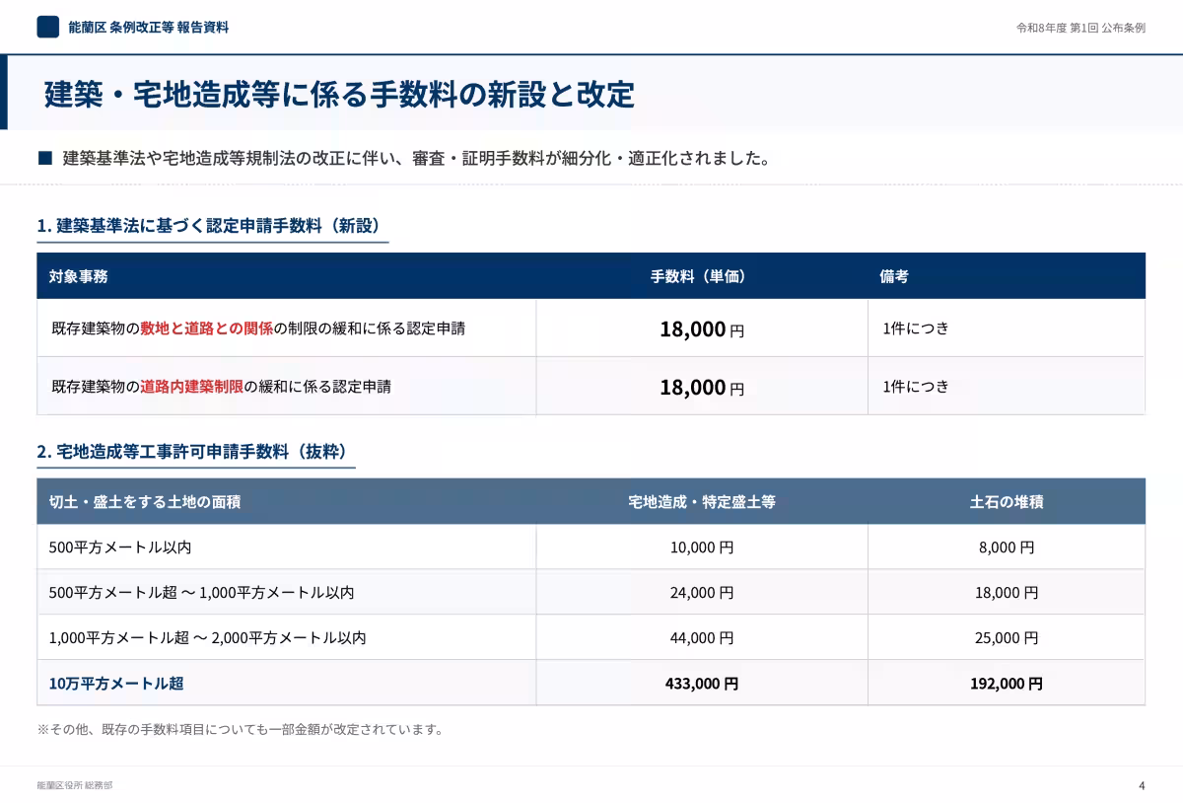Click section heading 1. 建築基準法に基づく認定申請手数料
This screenshot has width=1183, height=803.
click(x=209, y=226)
